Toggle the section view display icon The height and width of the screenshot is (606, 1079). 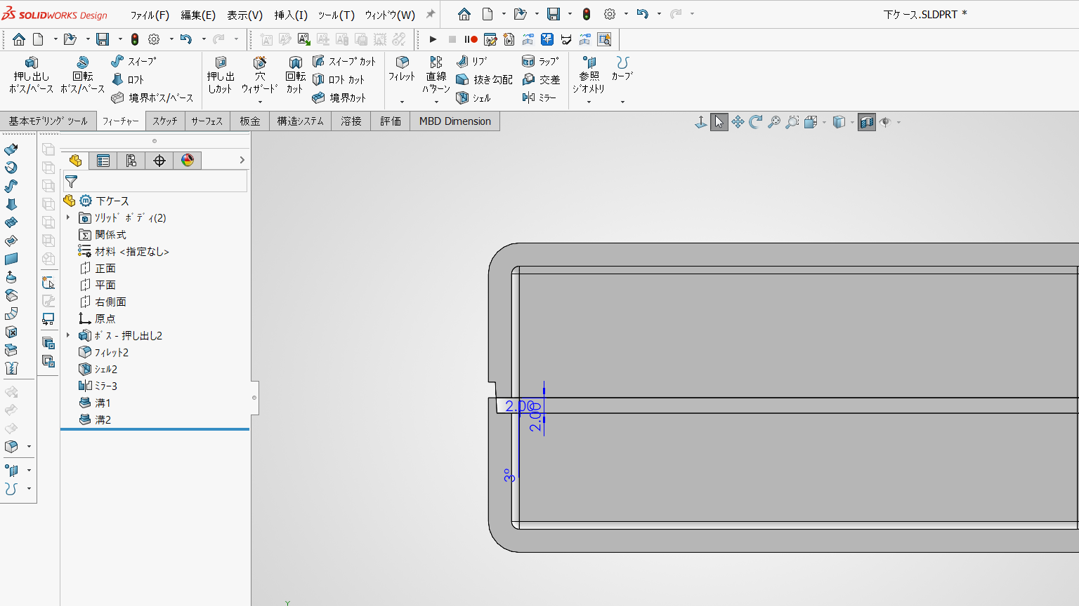[867, 122]
